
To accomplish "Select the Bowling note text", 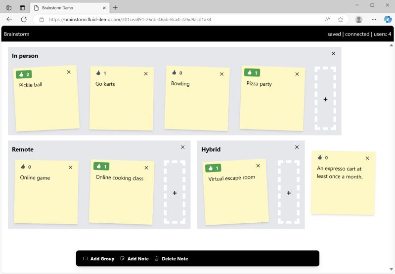I will tap(180, 84).
